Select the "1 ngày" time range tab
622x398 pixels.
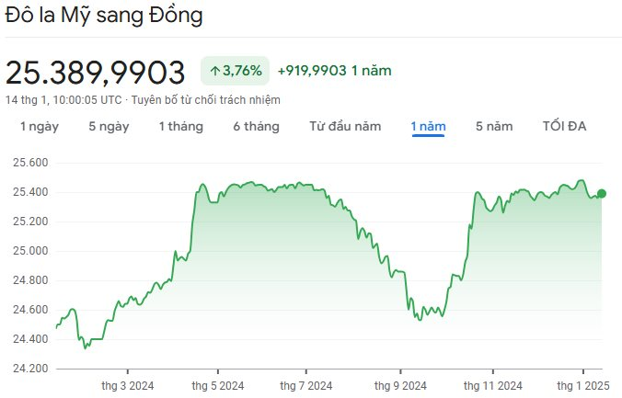[40, 127]
